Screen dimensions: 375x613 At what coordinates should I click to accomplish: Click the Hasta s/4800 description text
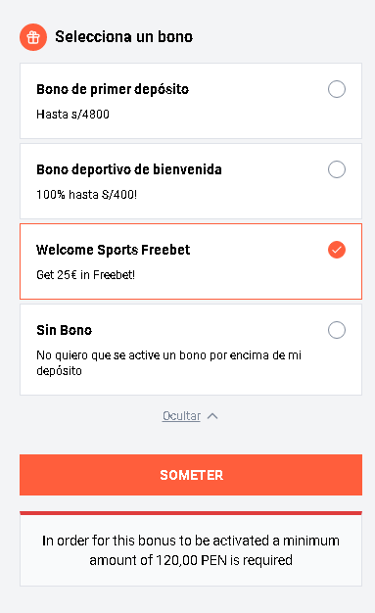click(72, 115)
